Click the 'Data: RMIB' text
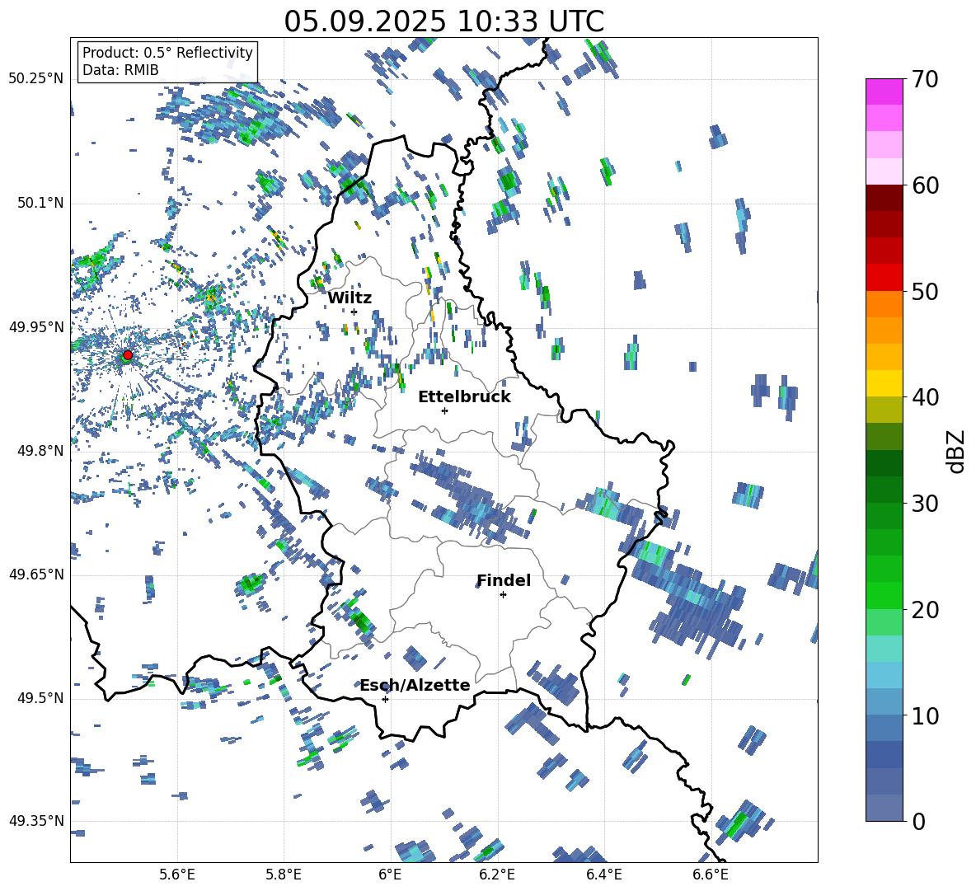 pyautogui.click(x=120, y=70)
